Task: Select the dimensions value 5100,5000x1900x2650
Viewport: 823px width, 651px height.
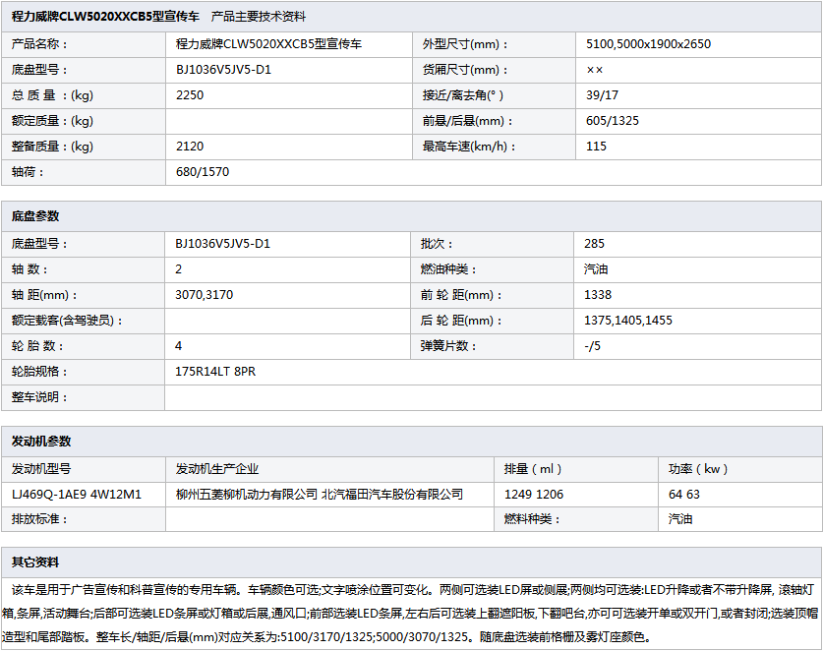Action: point(648,44)
